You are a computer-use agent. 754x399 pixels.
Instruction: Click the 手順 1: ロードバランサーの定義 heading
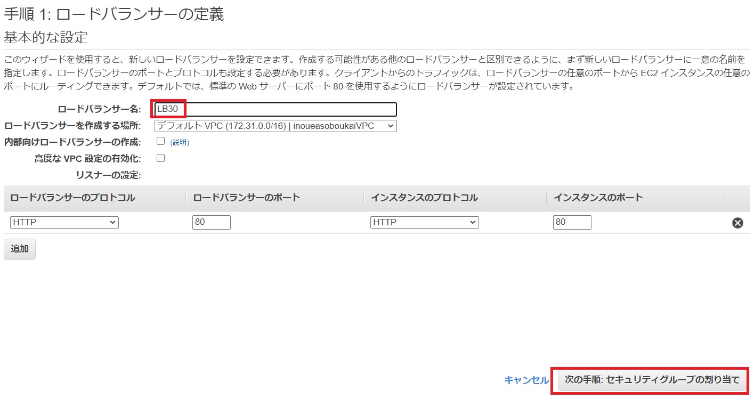(113, 14)
